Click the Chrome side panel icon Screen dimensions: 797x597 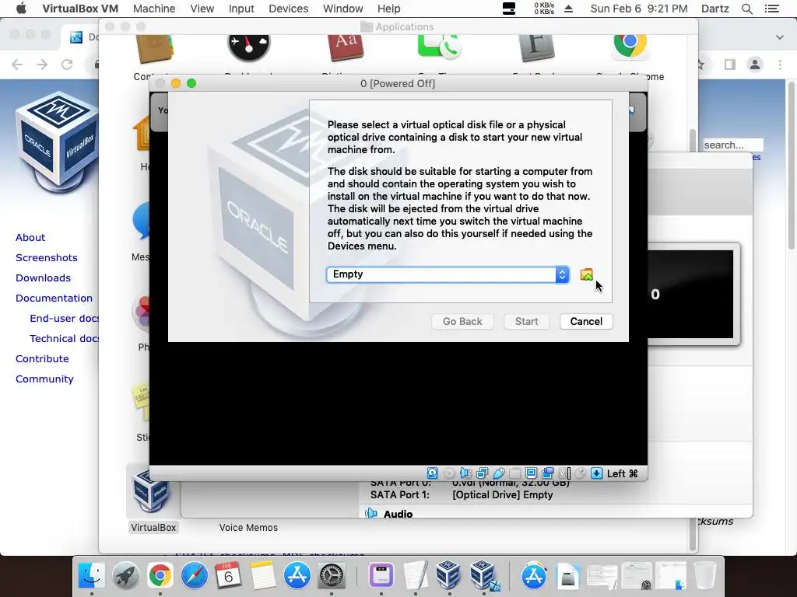[730, 65]
